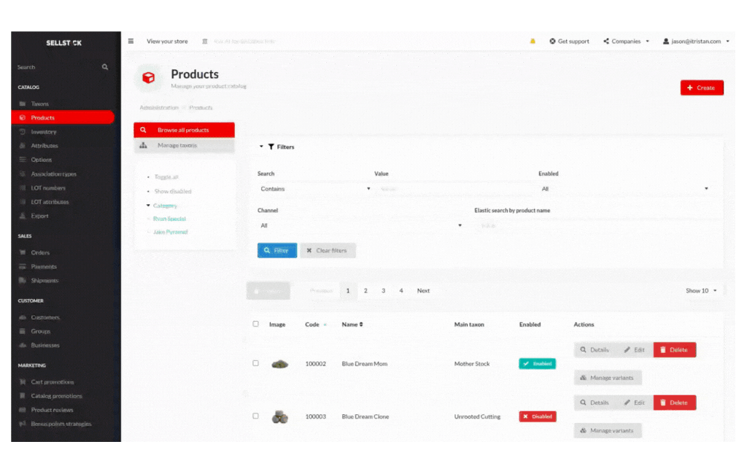Expand the Show 10 page size dropdown

(701, 291)
